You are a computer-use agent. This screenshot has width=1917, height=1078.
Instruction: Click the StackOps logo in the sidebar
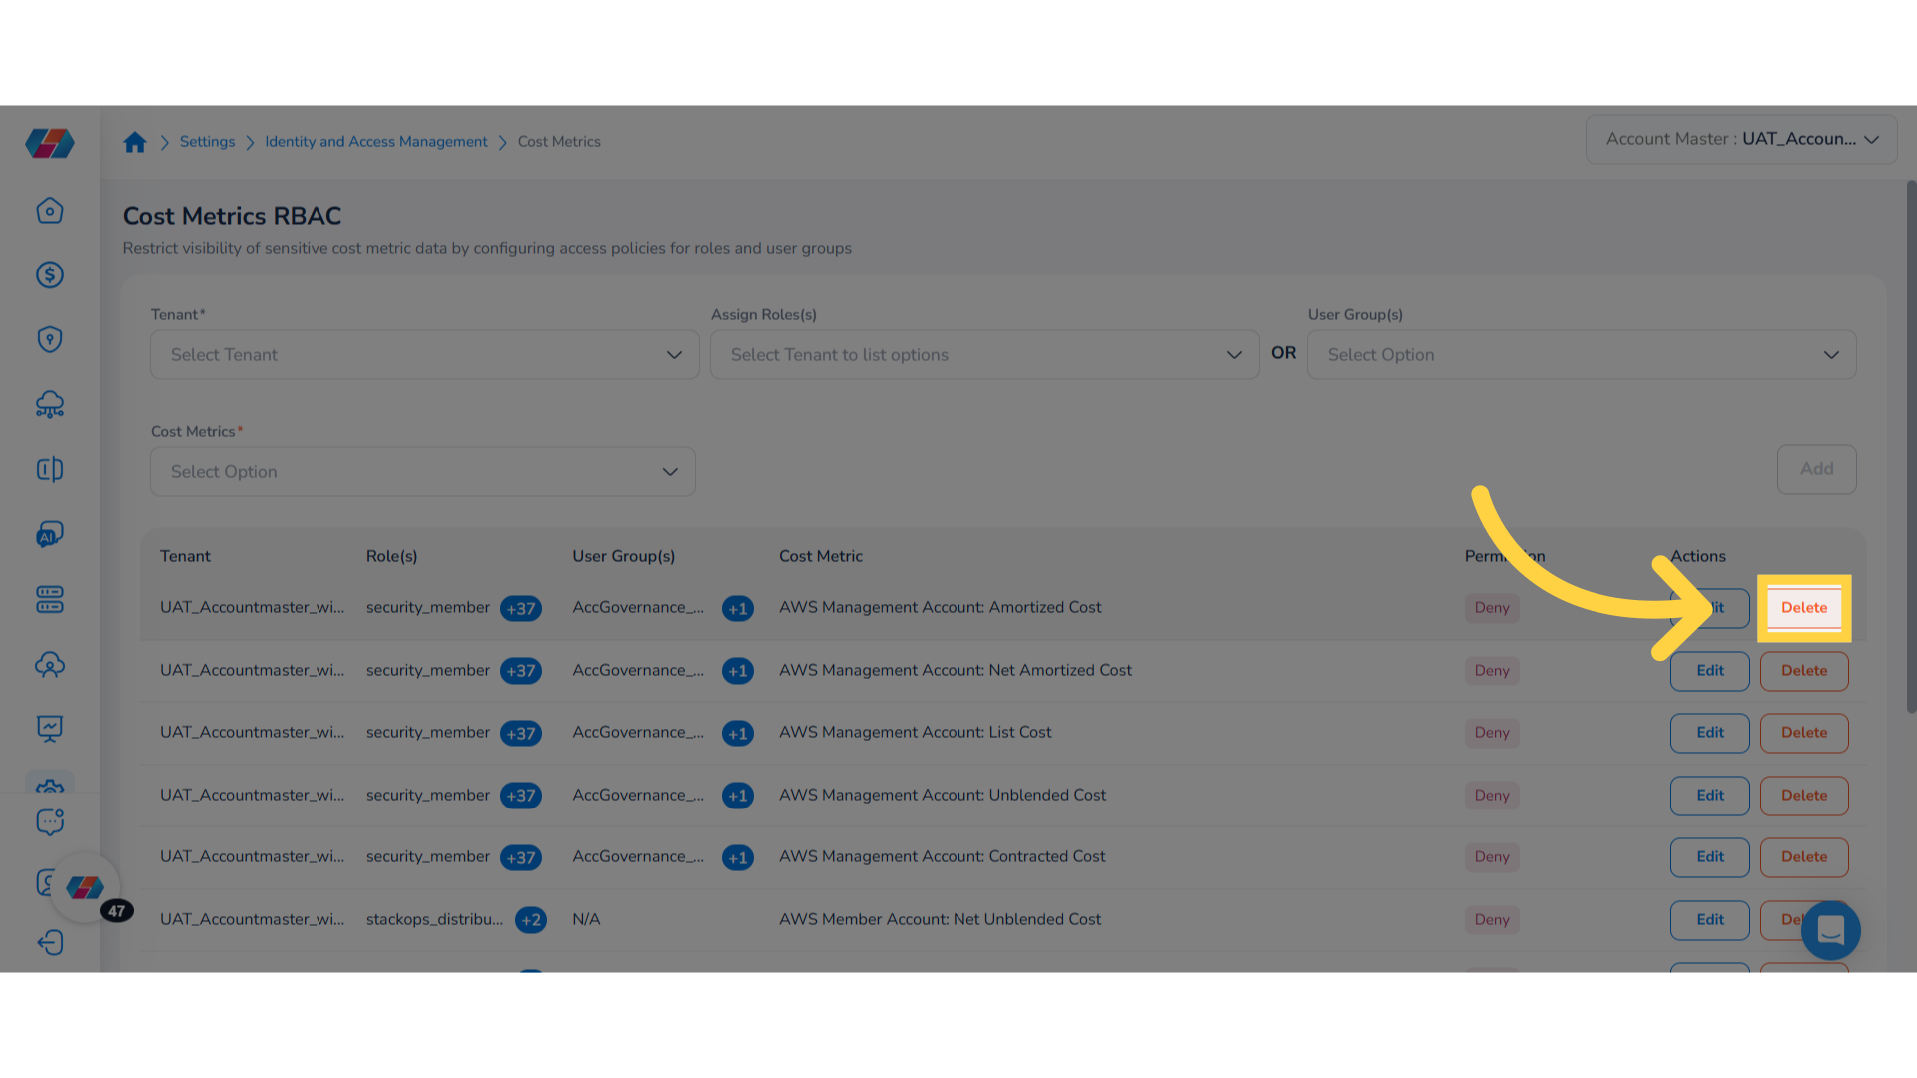50,143
